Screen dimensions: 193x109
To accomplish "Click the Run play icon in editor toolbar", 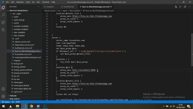I will pyautogui.click(x=180, y=7).
